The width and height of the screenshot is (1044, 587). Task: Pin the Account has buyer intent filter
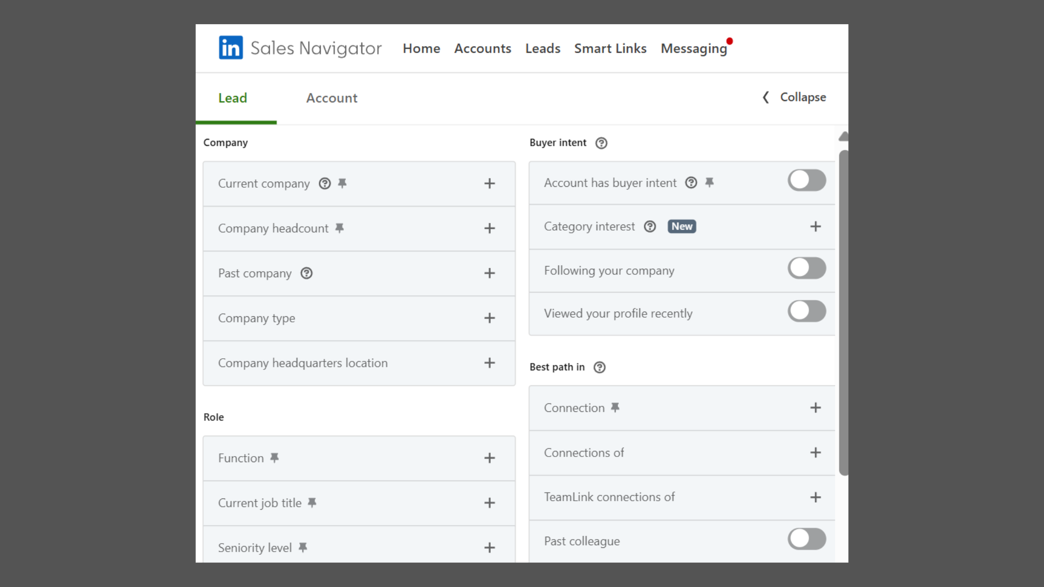coord(709,183)
